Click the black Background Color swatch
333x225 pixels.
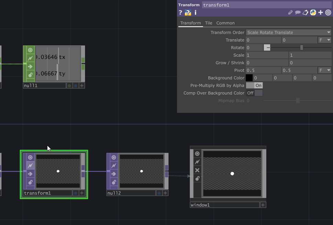[x=249, y=78]
